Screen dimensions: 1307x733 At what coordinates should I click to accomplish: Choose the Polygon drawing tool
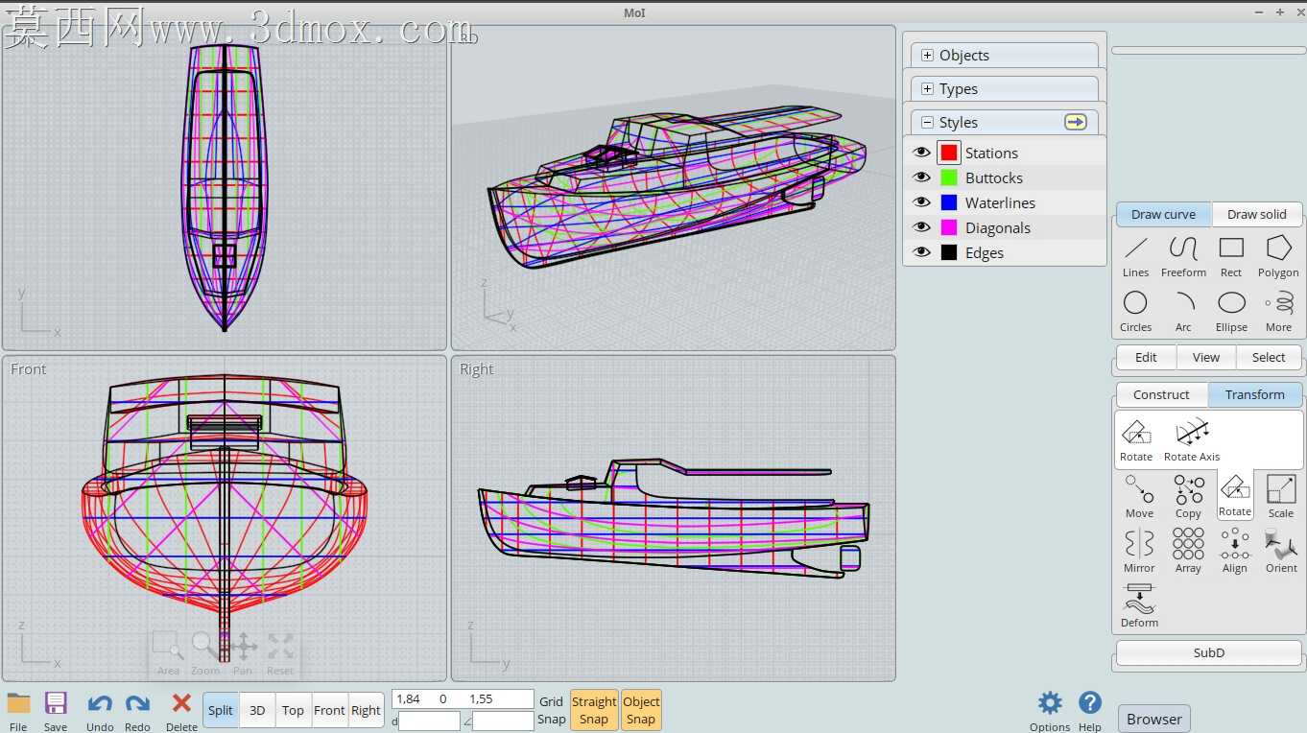tap(1278, 256)
